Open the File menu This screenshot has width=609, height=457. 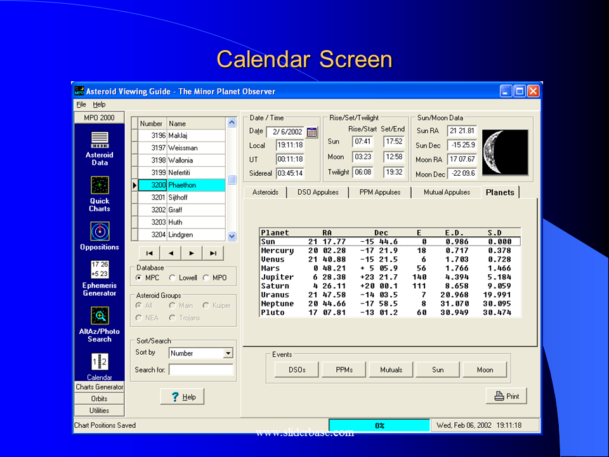[x=81, y=105]
